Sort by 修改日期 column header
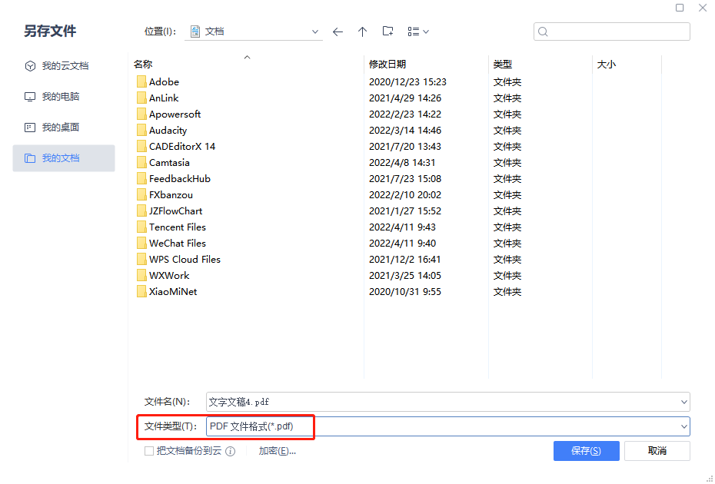715x484 pixels. (x=387, y=65)
